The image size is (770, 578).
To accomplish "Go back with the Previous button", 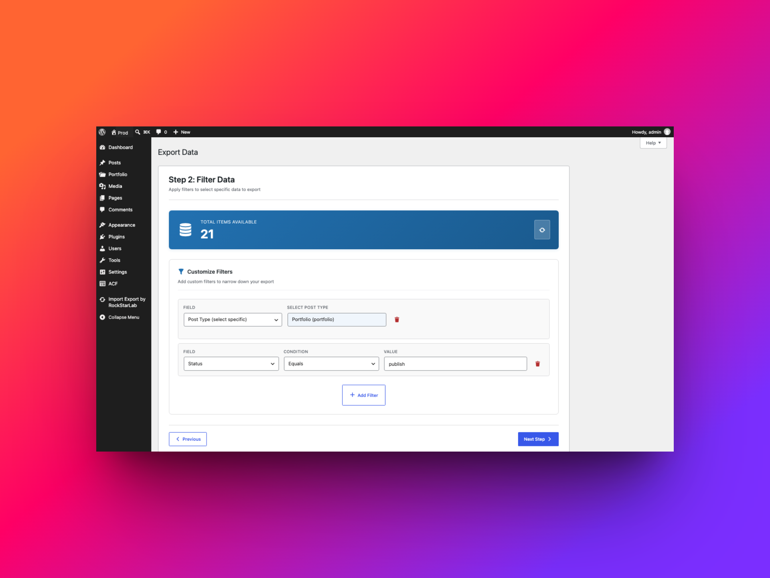I will 188,439.
